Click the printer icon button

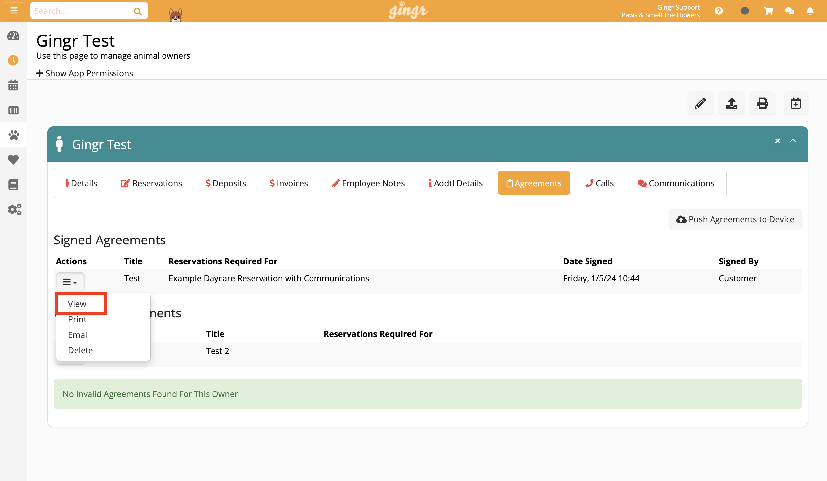pos(763,103)
